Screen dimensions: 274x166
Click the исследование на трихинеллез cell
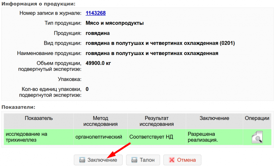pyautogui.click(x=38, y=137)
